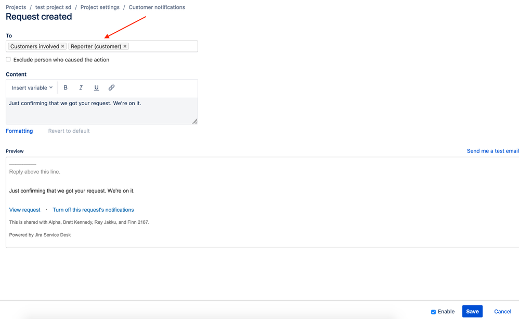Toggle bold formatting in Content toolbar

click(66, 88)
